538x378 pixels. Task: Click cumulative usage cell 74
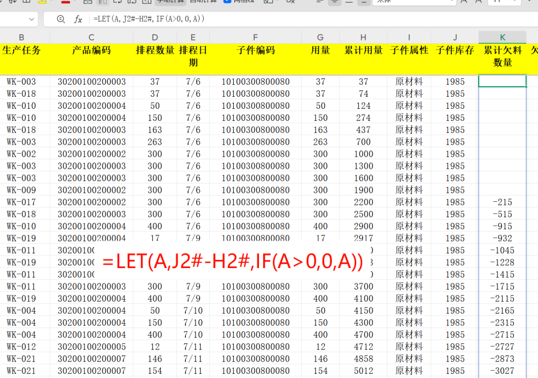[364, 94]
